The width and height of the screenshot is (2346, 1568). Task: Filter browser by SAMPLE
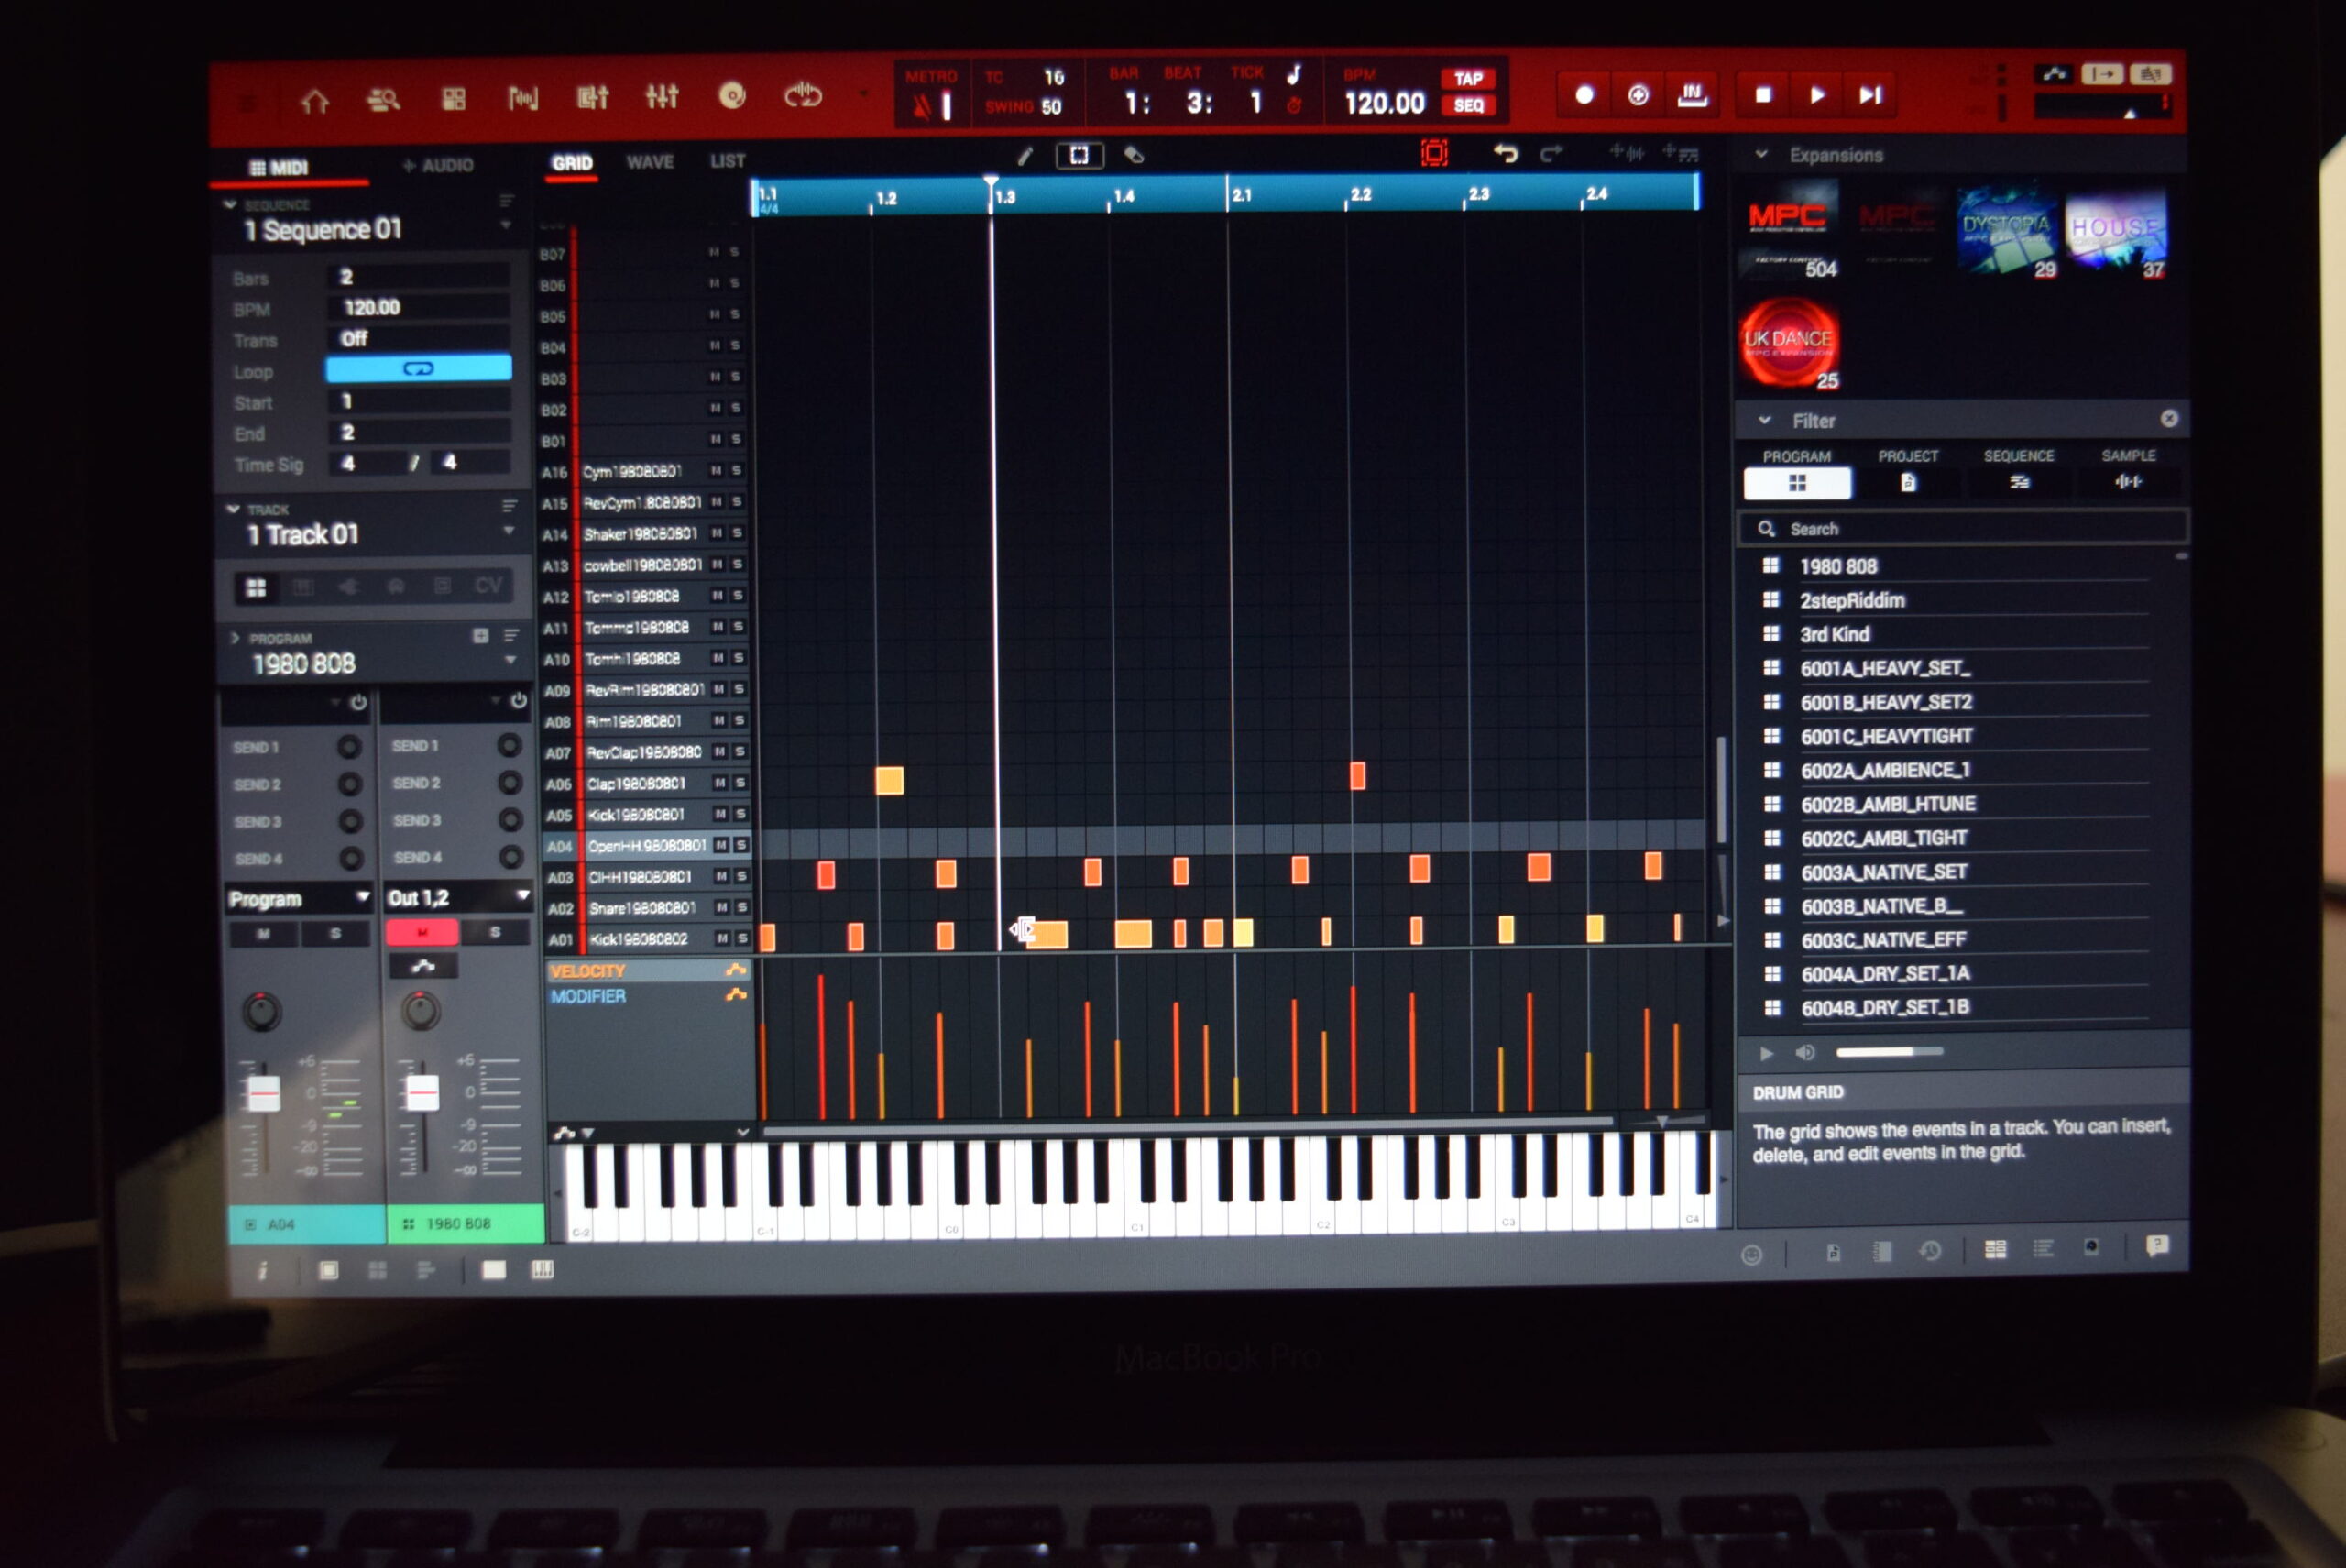click(x=2128, y=481)
